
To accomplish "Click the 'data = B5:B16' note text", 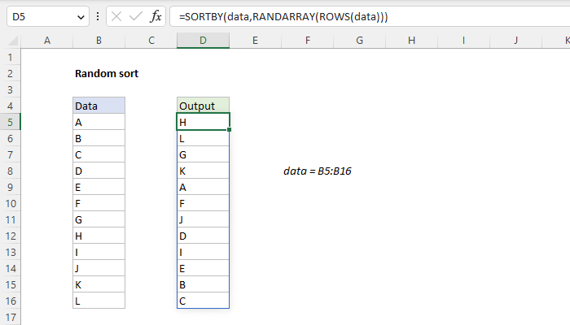I will pyautogui.click(x=318, y=171).
